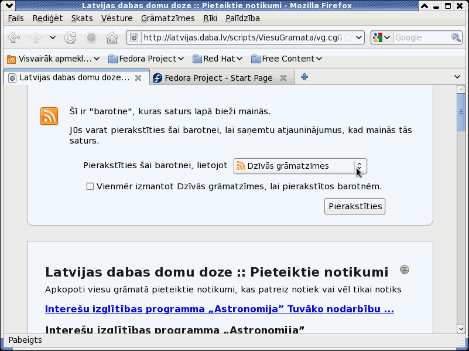Open the Grāmatzīmes menu
The height and width of the screenshot is (351, 469).
click(168, 19)
